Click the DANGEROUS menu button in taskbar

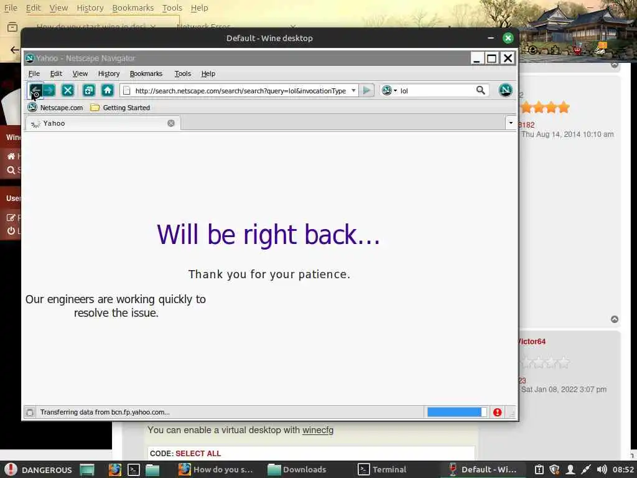[x=38, y=469]
